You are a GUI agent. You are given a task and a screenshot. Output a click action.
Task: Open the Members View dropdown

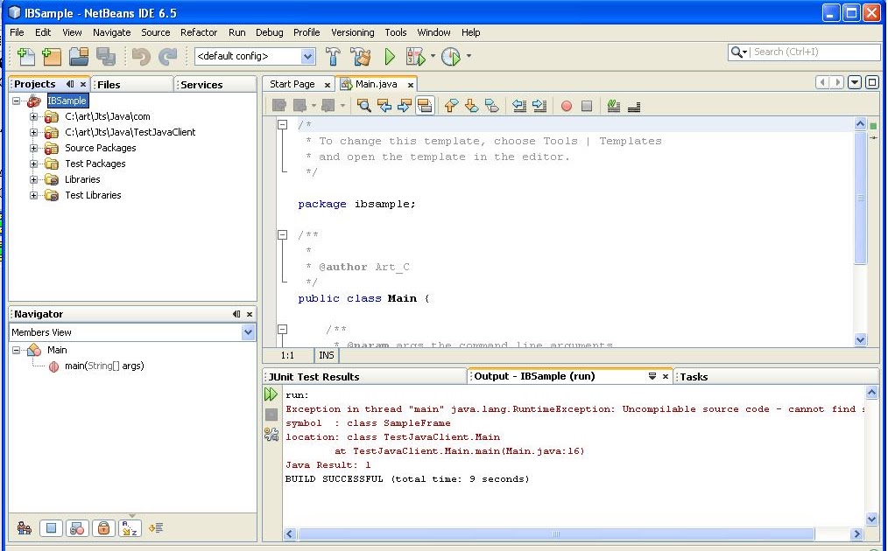click(x=248, y=332)
